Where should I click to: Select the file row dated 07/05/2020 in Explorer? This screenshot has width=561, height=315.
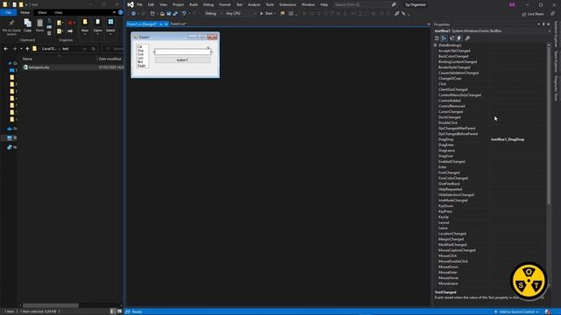[x=73, y=67]
